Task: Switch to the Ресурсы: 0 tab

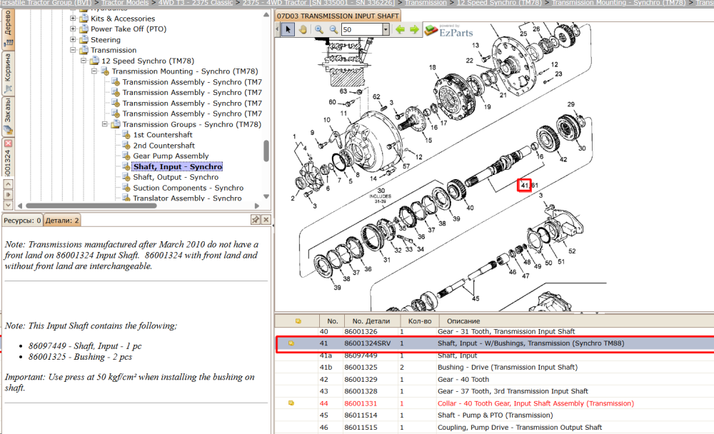Action: click(x=22, y=221)
